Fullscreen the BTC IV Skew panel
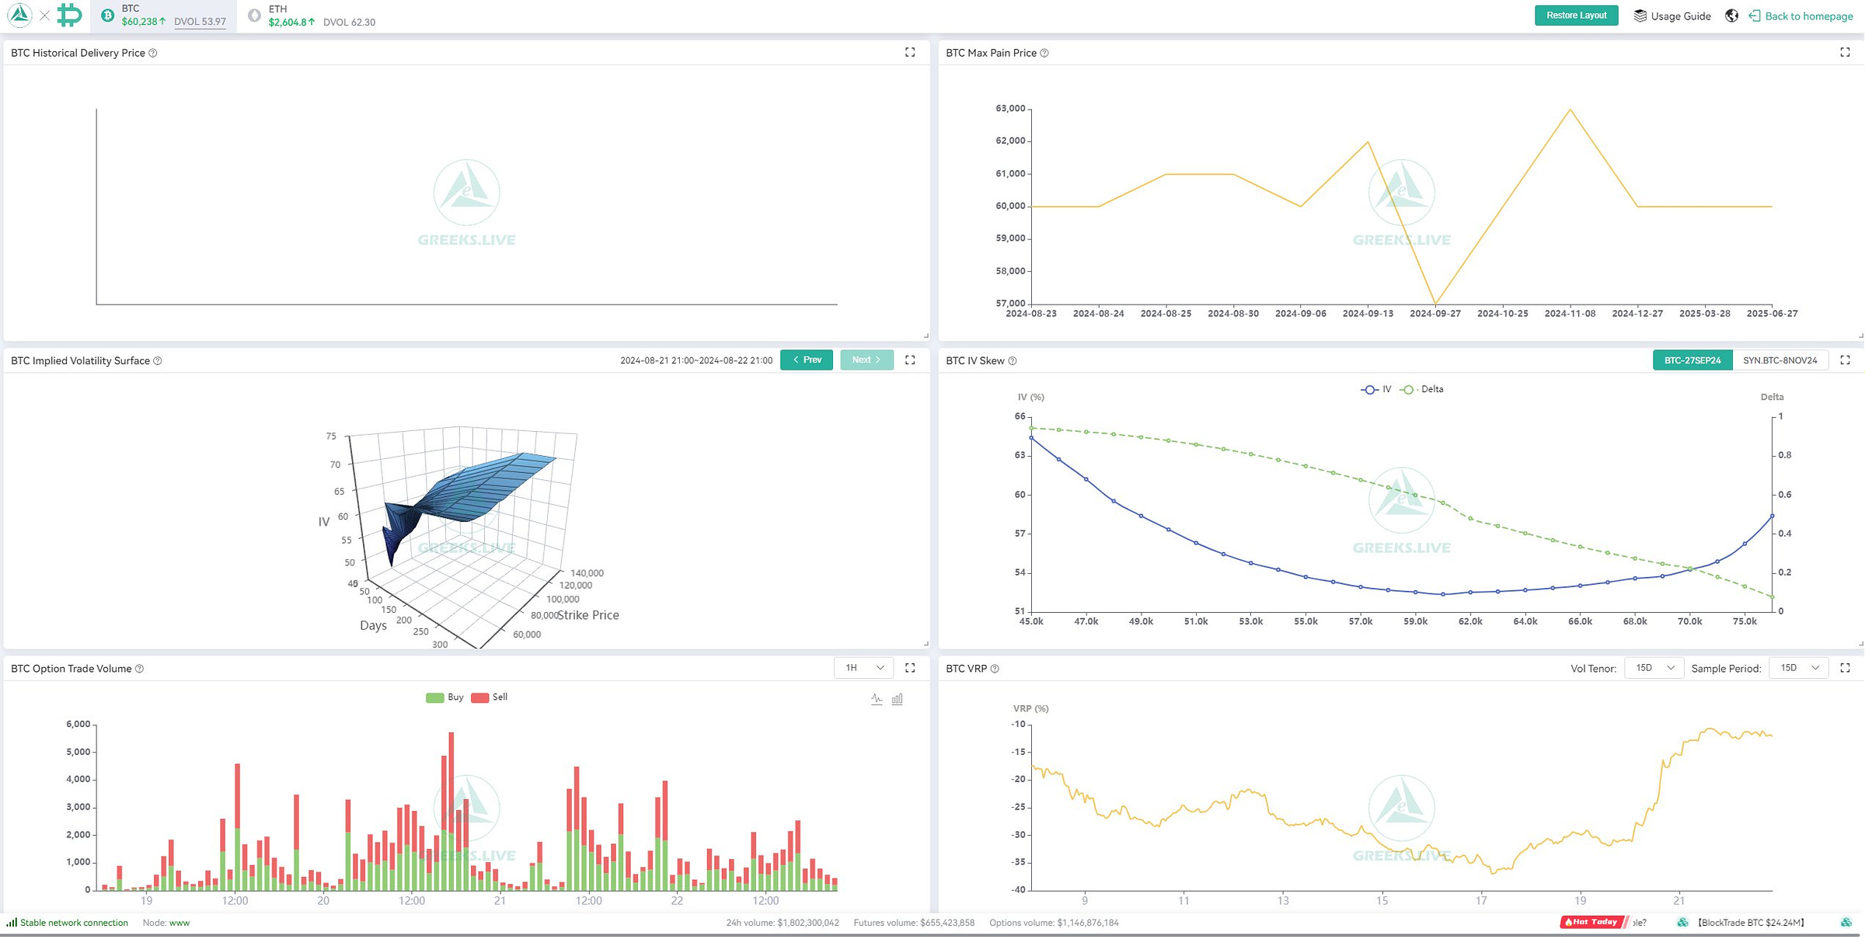Image resolution: width=1865 pixels, height=939 pixels. point(1845,360)
